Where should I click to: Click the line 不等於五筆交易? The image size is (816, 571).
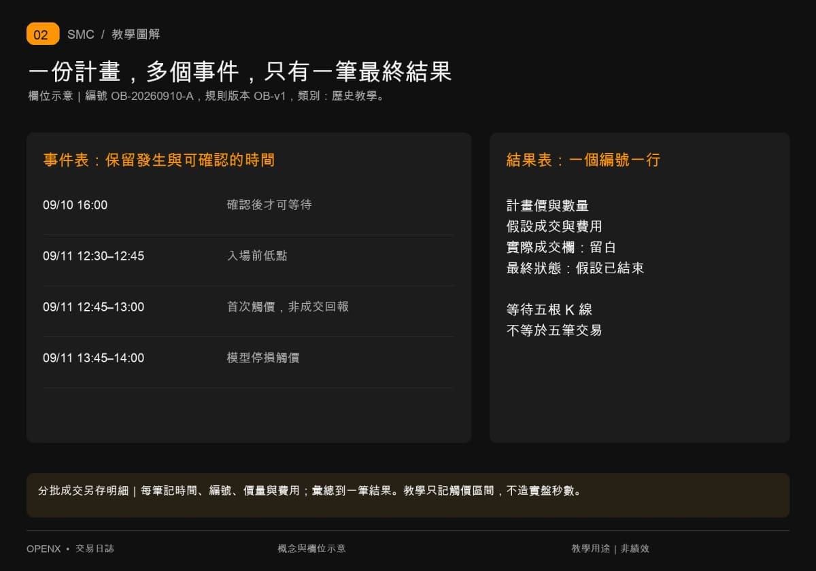tap(554, 330)
